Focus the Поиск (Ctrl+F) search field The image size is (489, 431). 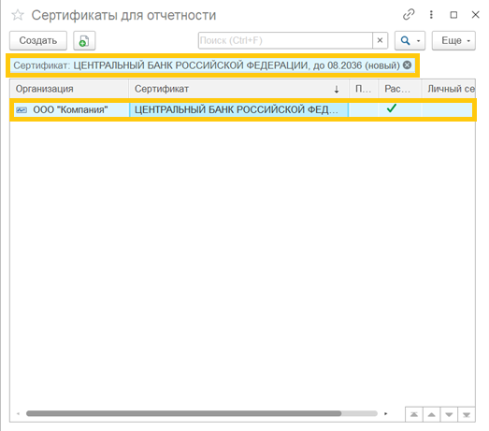click(x=285, y=40)
